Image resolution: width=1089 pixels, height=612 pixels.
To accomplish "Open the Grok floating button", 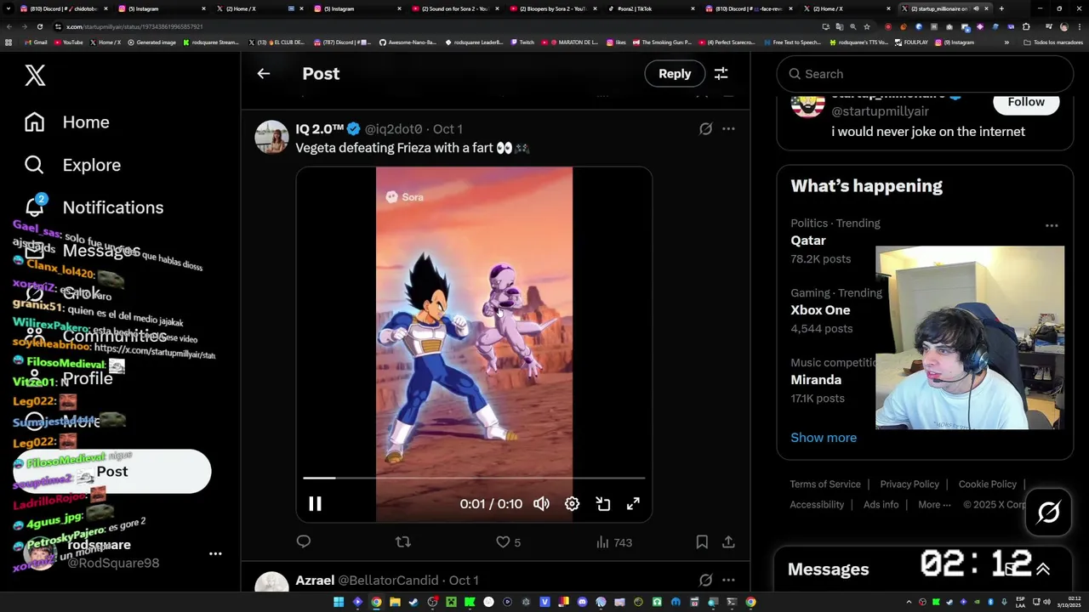I will (x=1048, y=512).
